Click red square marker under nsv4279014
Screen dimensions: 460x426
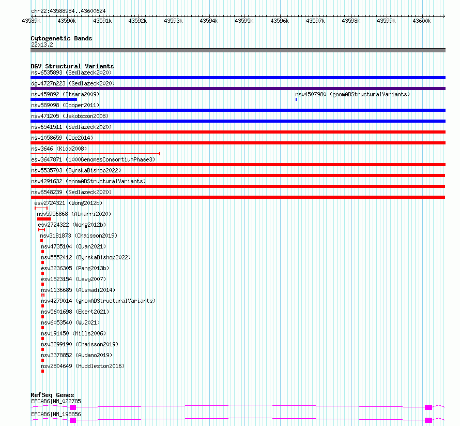(42, 306)
